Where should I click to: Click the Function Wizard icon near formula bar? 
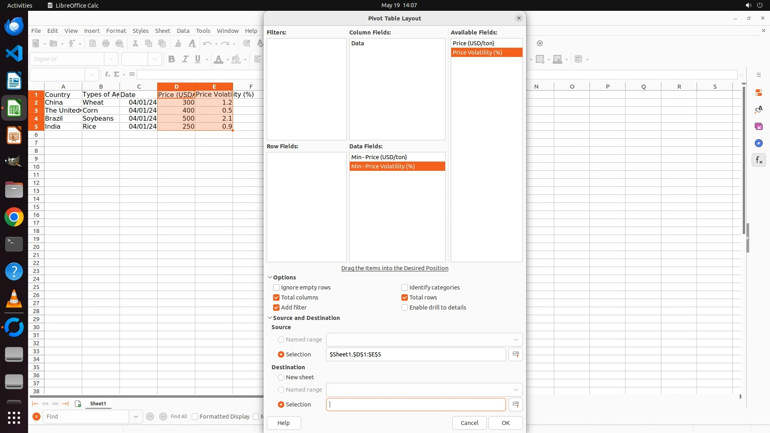107,75
